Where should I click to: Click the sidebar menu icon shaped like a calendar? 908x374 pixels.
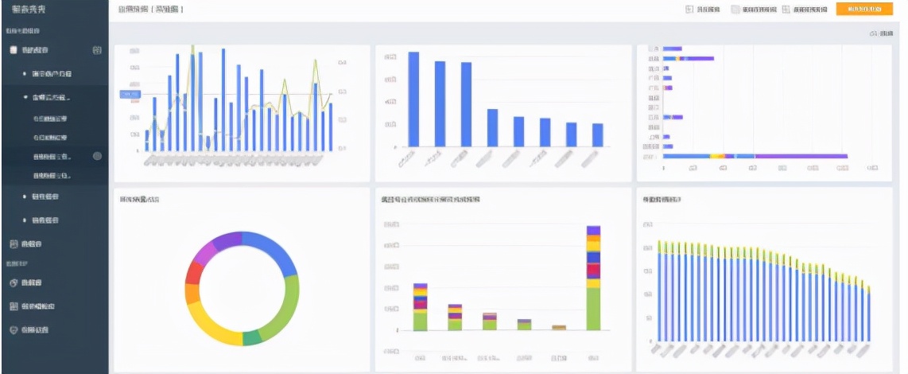[14, 243]
